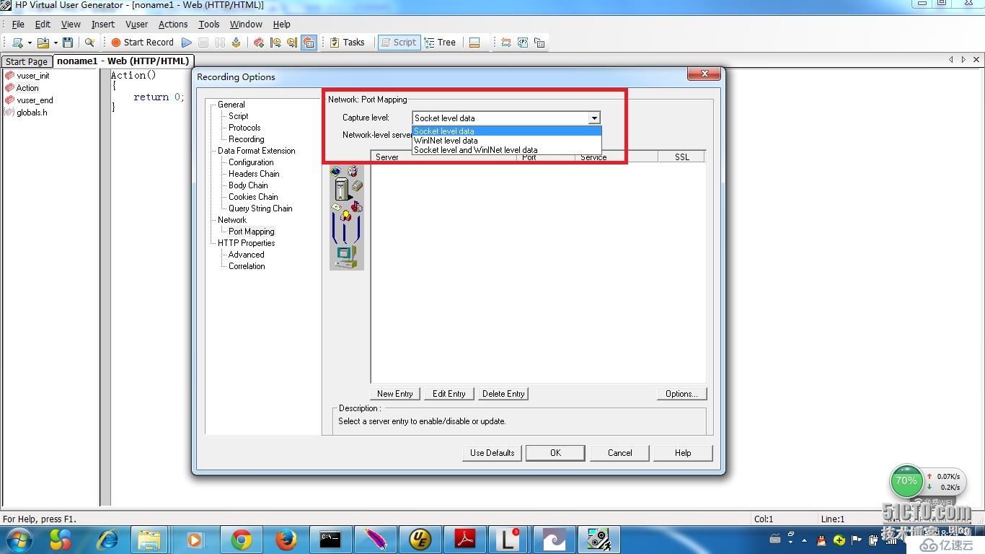Click the output window toolbar icon
The width and height of the screenshot is (985, 554).
click(474, 43)
